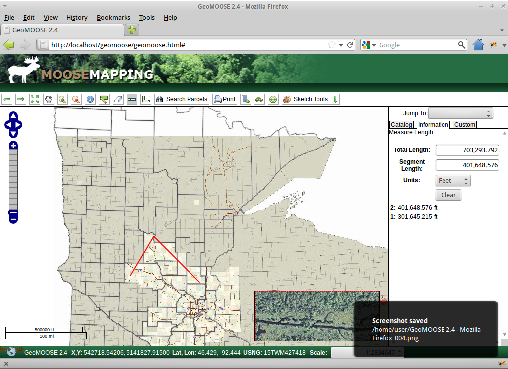This screenshot has width=508, height=369.
Task: Click the document report icon after Print
Action: (246, 99)
